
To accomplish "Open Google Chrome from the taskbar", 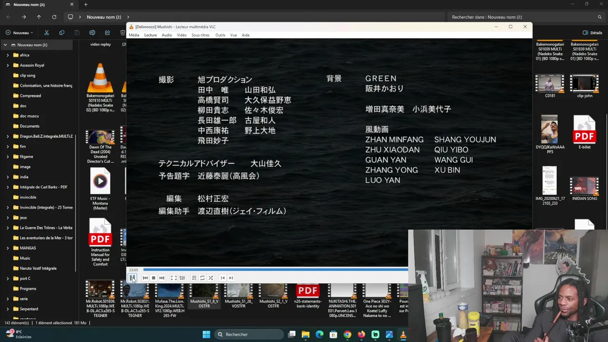I will [x=348, y=334].
